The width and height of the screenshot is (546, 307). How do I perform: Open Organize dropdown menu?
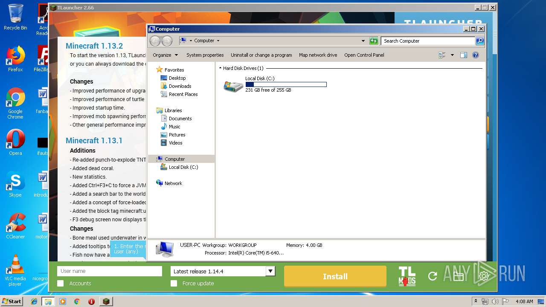165,55
